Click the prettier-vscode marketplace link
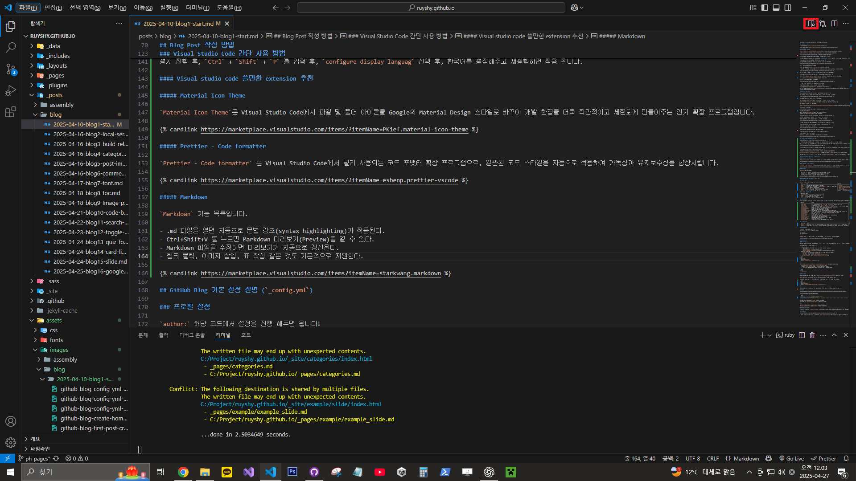The image size is (856, 481). [x=329, y=180]
